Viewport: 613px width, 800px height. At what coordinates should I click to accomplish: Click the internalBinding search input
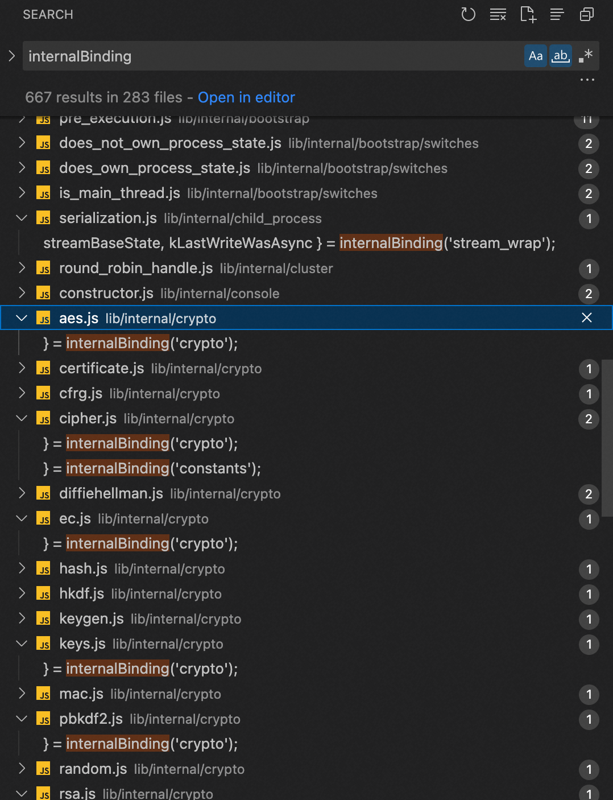click(272, 56)
